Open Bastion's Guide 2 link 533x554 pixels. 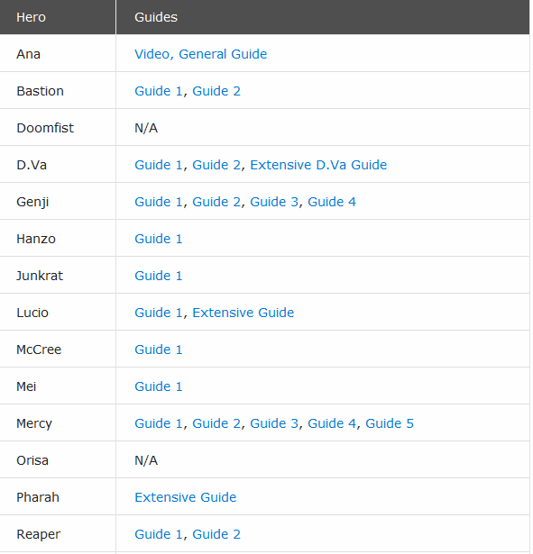pyautogui.click(x=216, y=91)
